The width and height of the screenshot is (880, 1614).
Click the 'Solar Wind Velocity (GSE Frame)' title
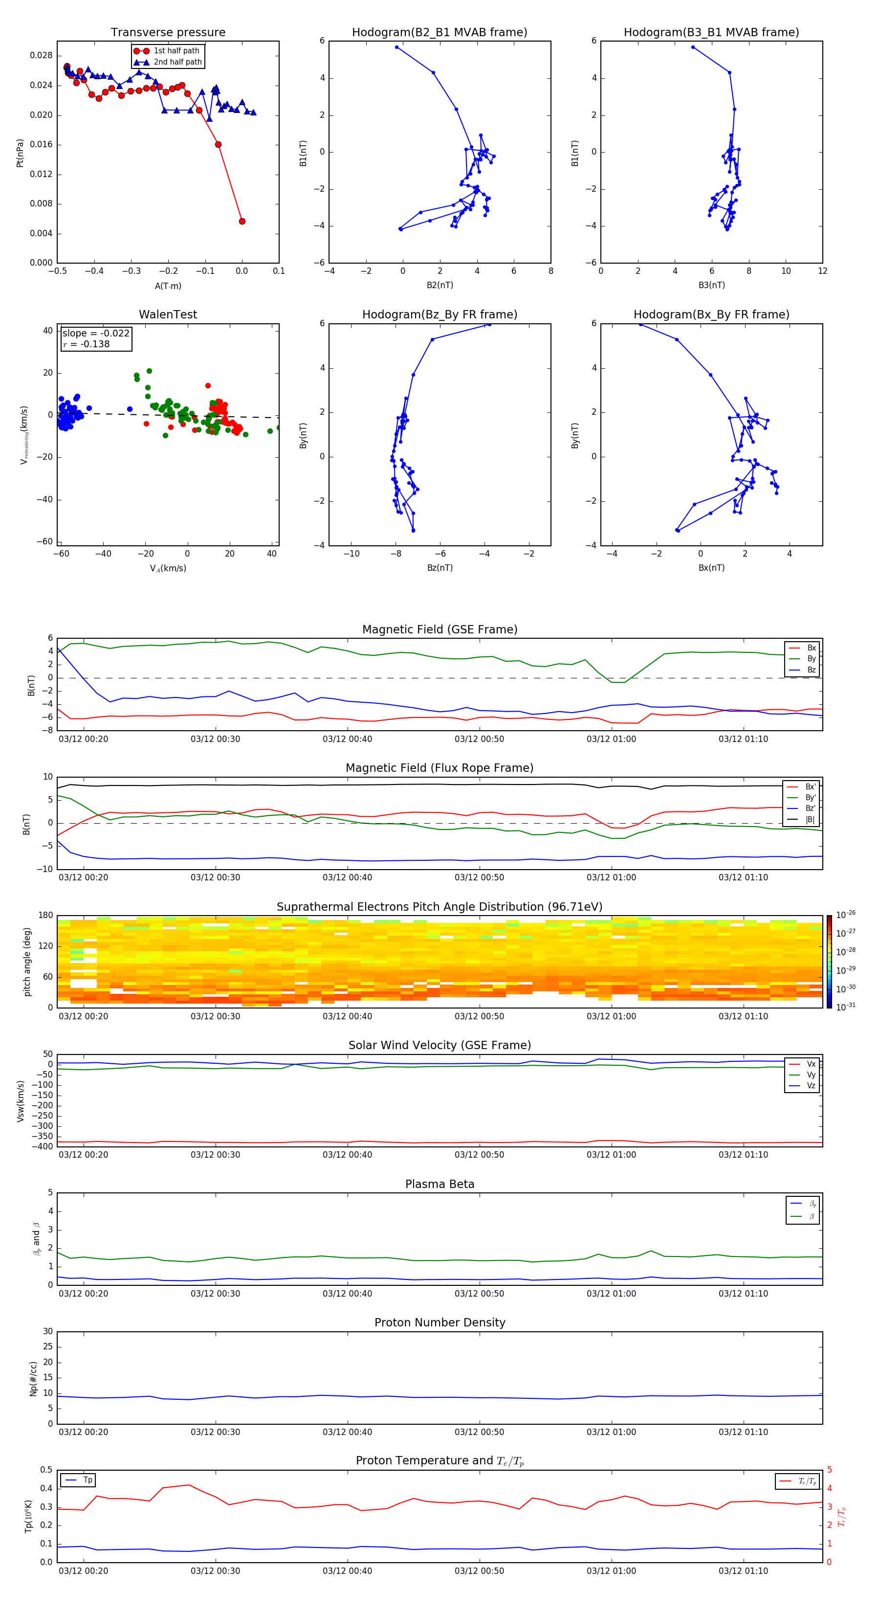(440, 1046)
